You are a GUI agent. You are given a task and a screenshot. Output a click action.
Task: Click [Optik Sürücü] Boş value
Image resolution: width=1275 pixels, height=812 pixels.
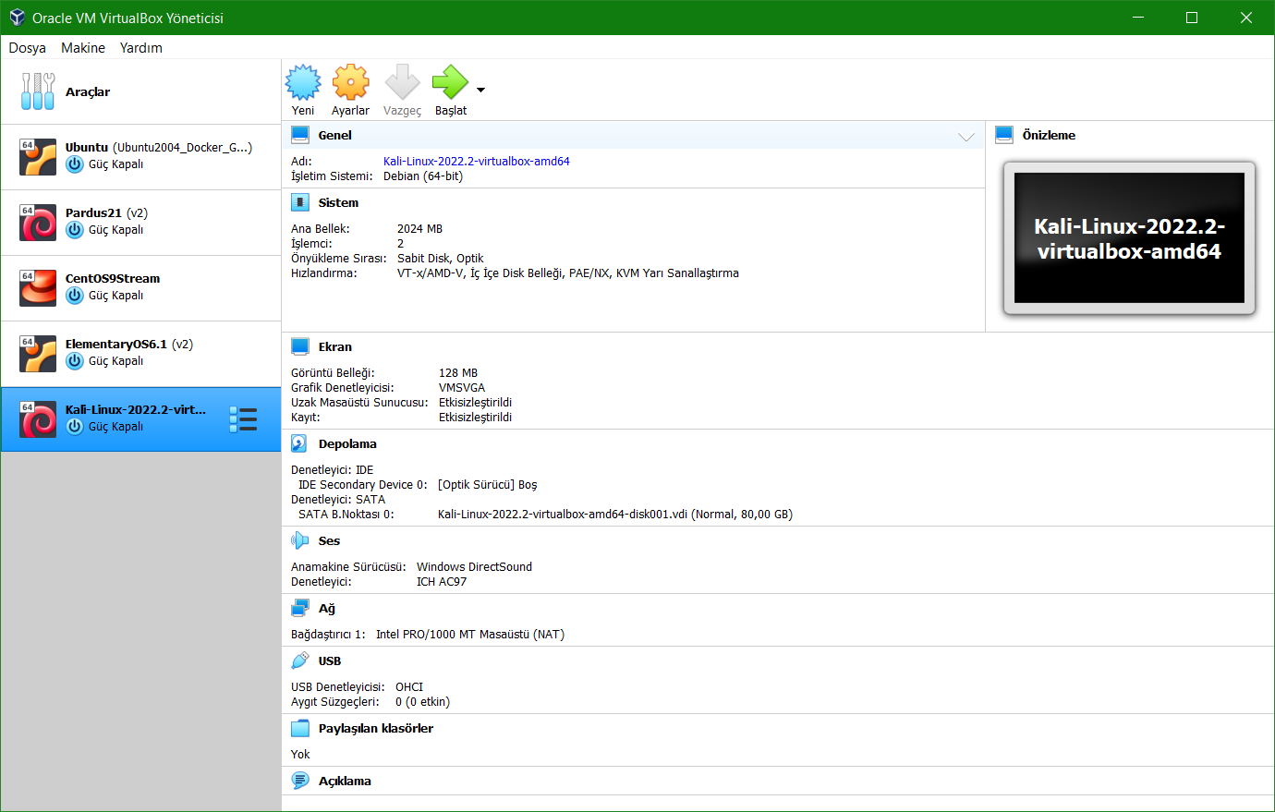pos(487,484)
